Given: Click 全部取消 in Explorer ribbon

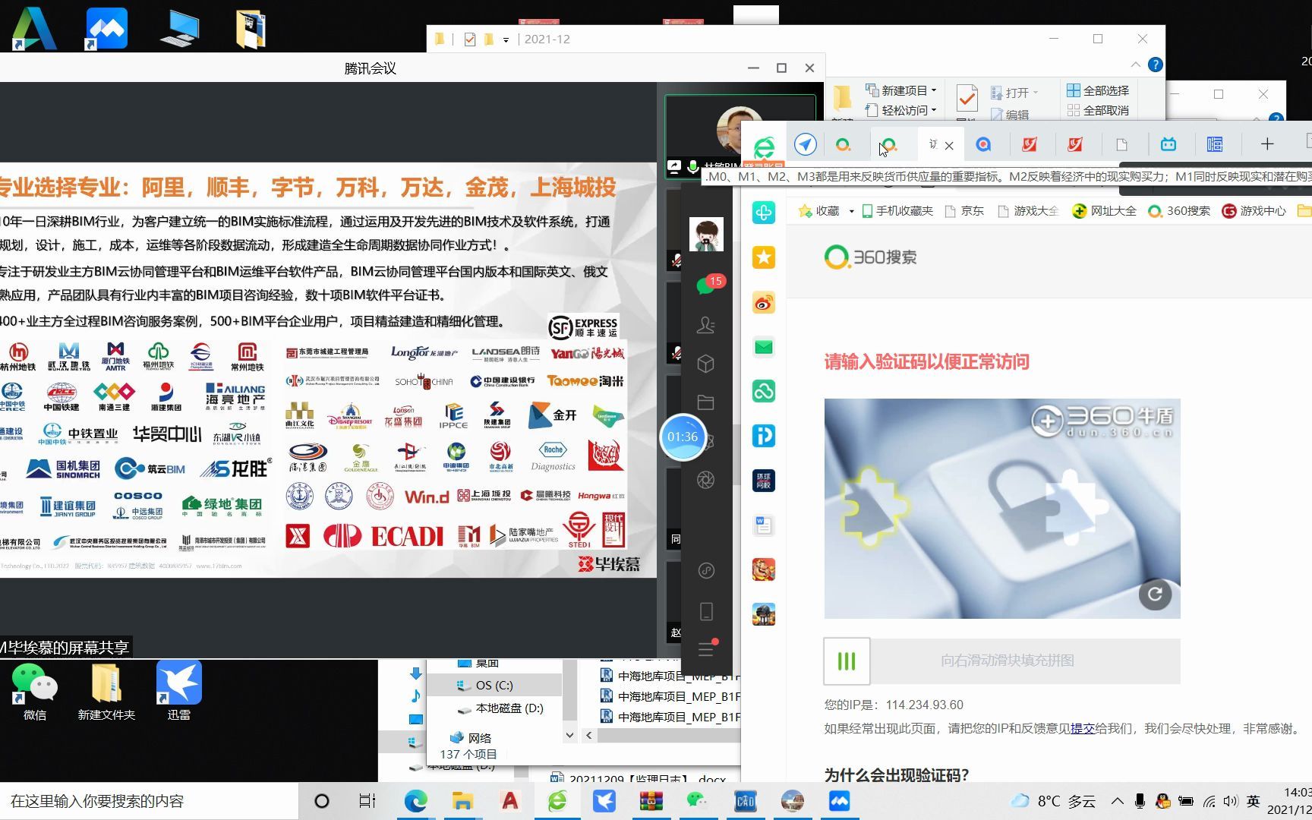Looking at the screenshot, I should (x=1098, y=110).
